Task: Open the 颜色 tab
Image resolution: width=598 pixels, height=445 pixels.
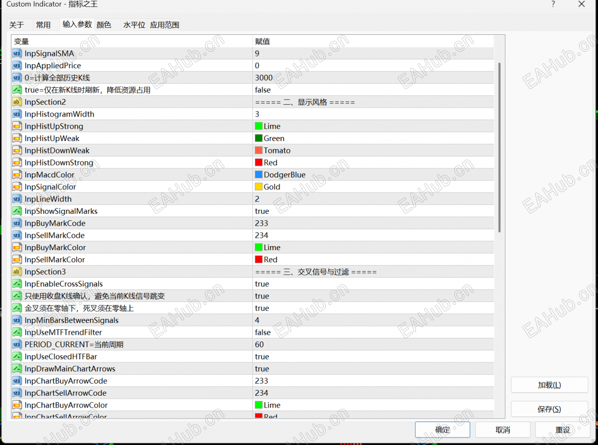Action: tap(104, 25)
